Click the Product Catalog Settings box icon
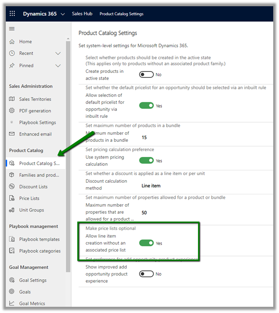This screenshot has width=279, height=313. click(12, 163)
